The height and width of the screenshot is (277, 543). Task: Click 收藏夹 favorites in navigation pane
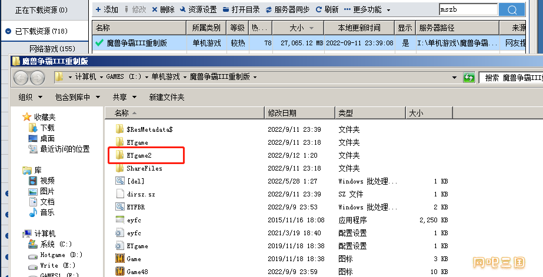click(44, 117)
